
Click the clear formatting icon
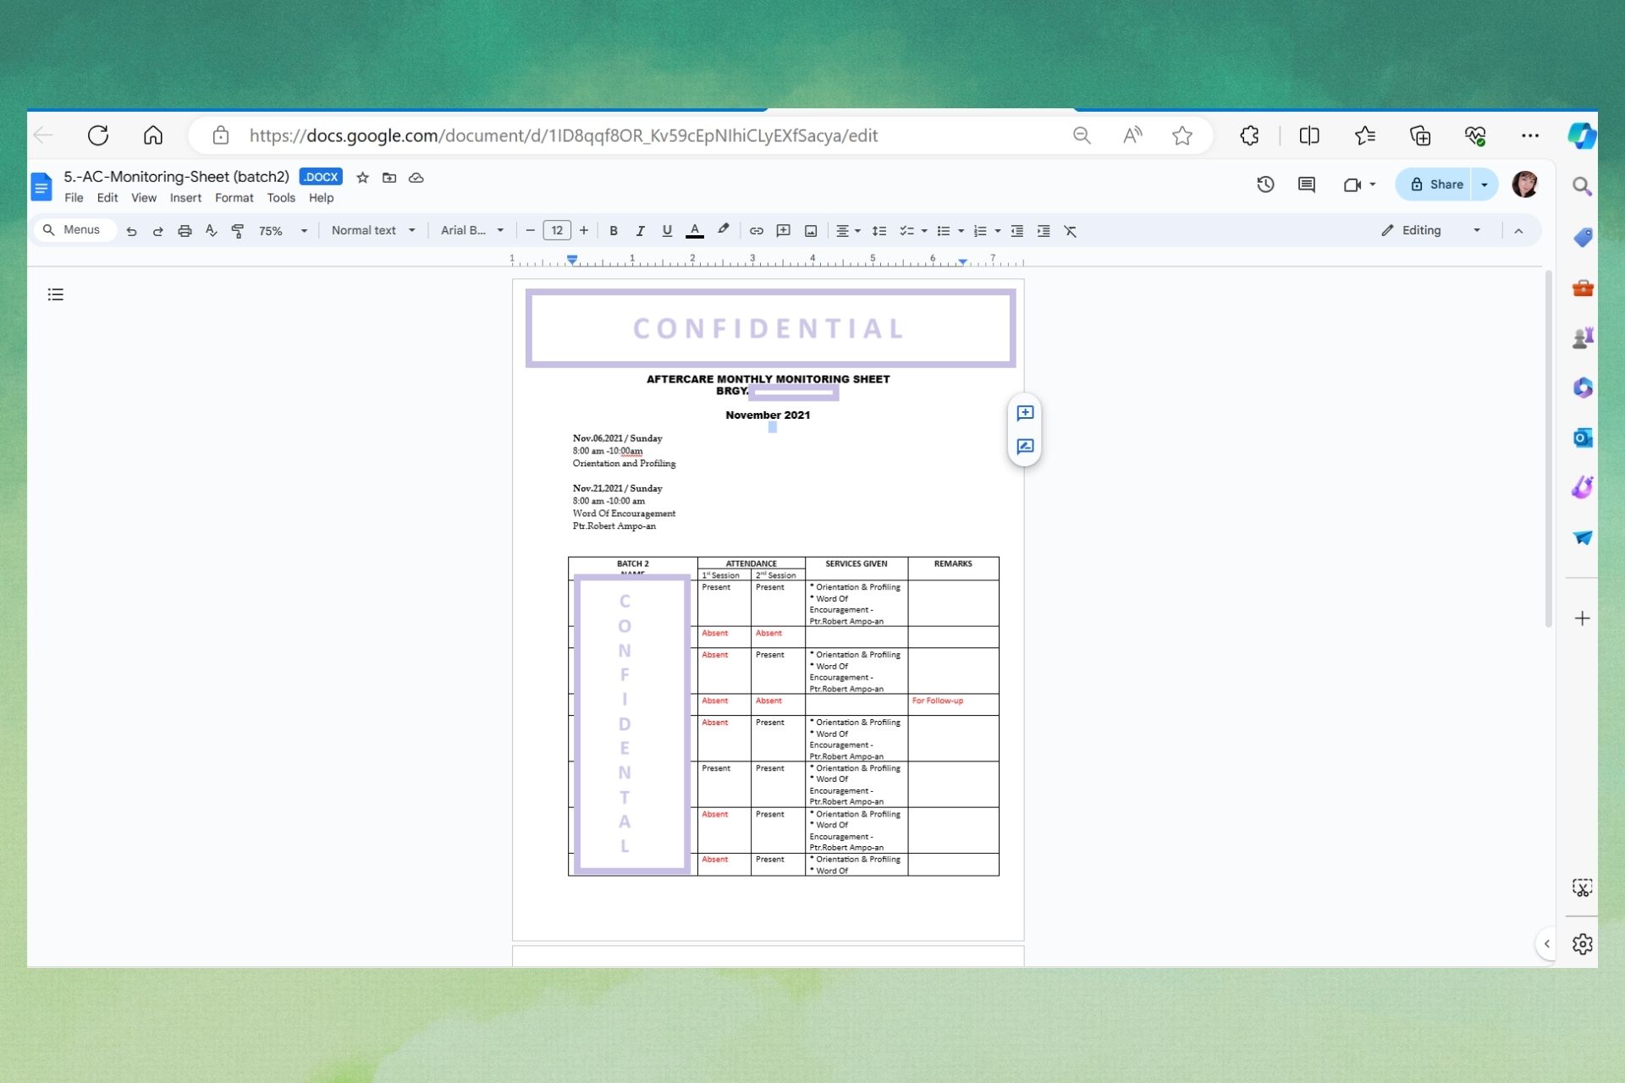1070,231
